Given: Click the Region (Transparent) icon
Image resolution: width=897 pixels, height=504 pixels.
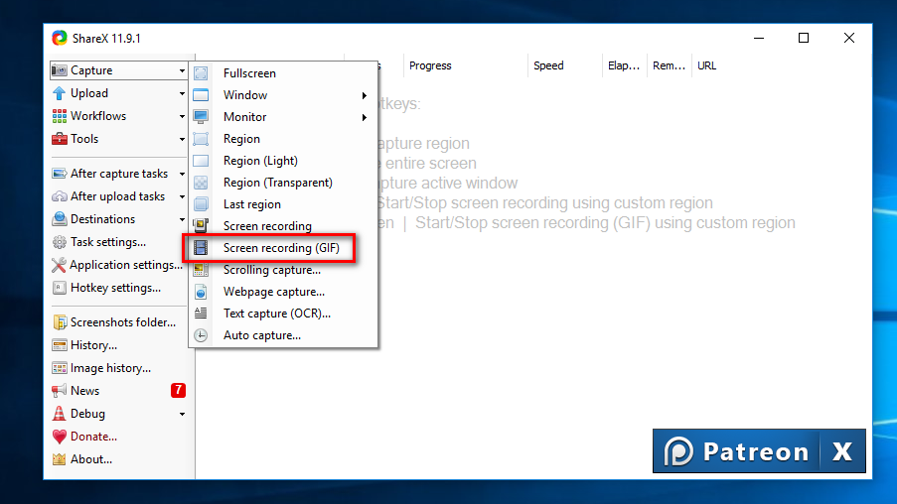Looking at the screenshot, I should [201, 183].
